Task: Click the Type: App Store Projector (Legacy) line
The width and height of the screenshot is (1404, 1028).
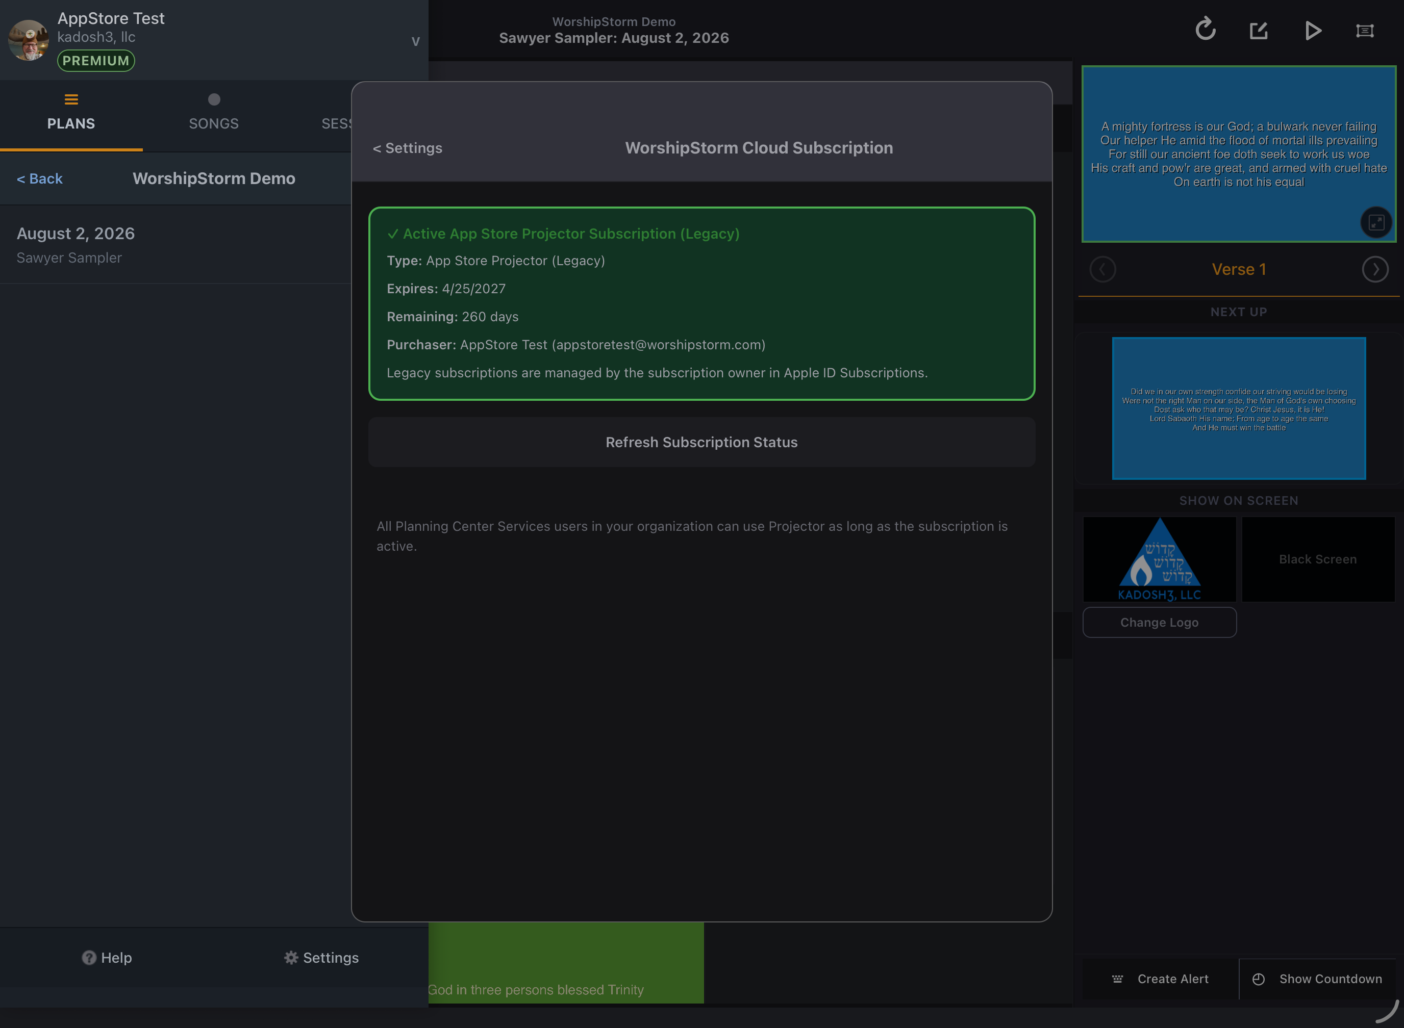Action: coord(495,261)
